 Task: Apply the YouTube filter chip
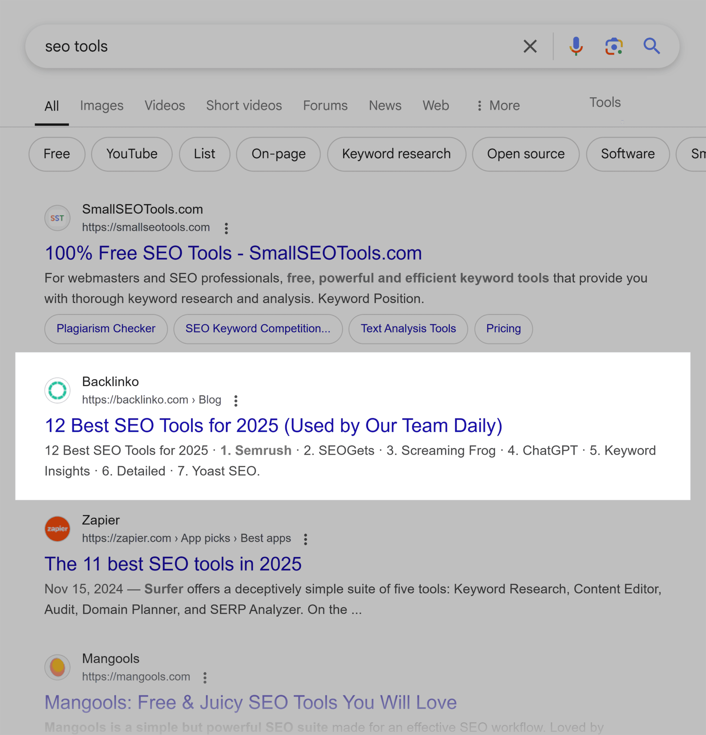pos(132,154)
